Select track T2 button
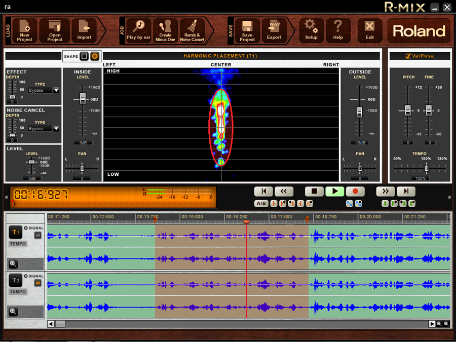 click(15, 280)
